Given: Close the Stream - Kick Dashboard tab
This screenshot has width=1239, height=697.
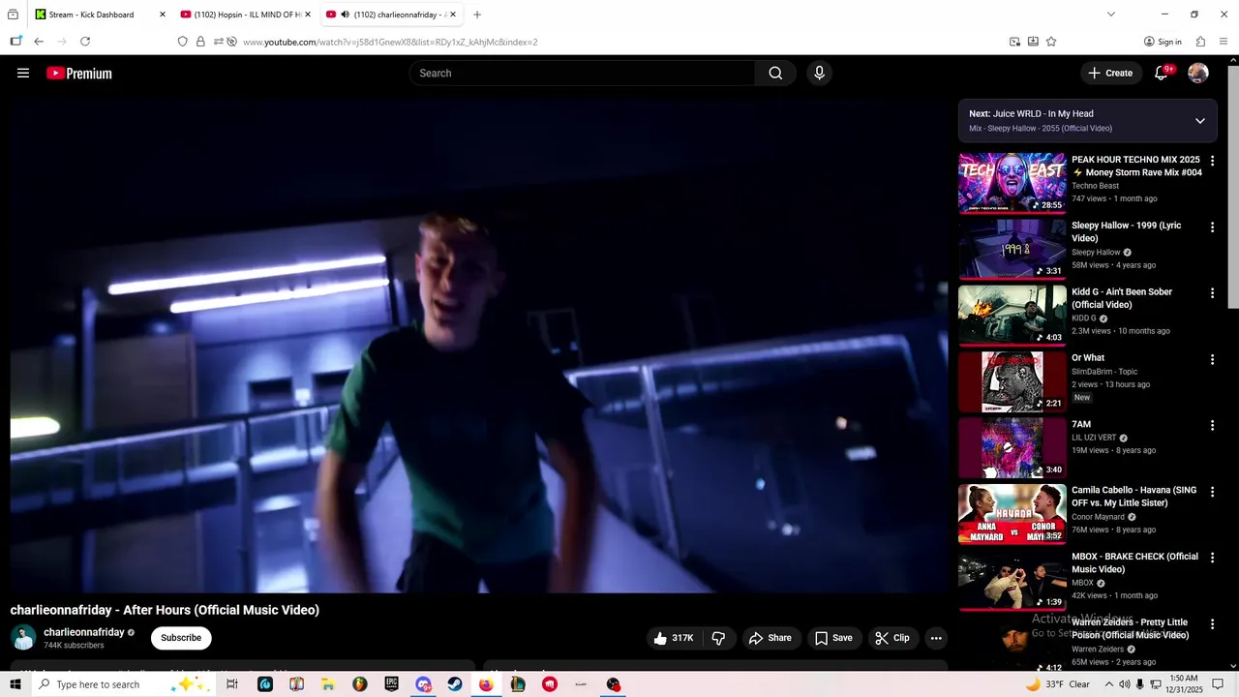Looking at the screenshot, I should [162, 15].
